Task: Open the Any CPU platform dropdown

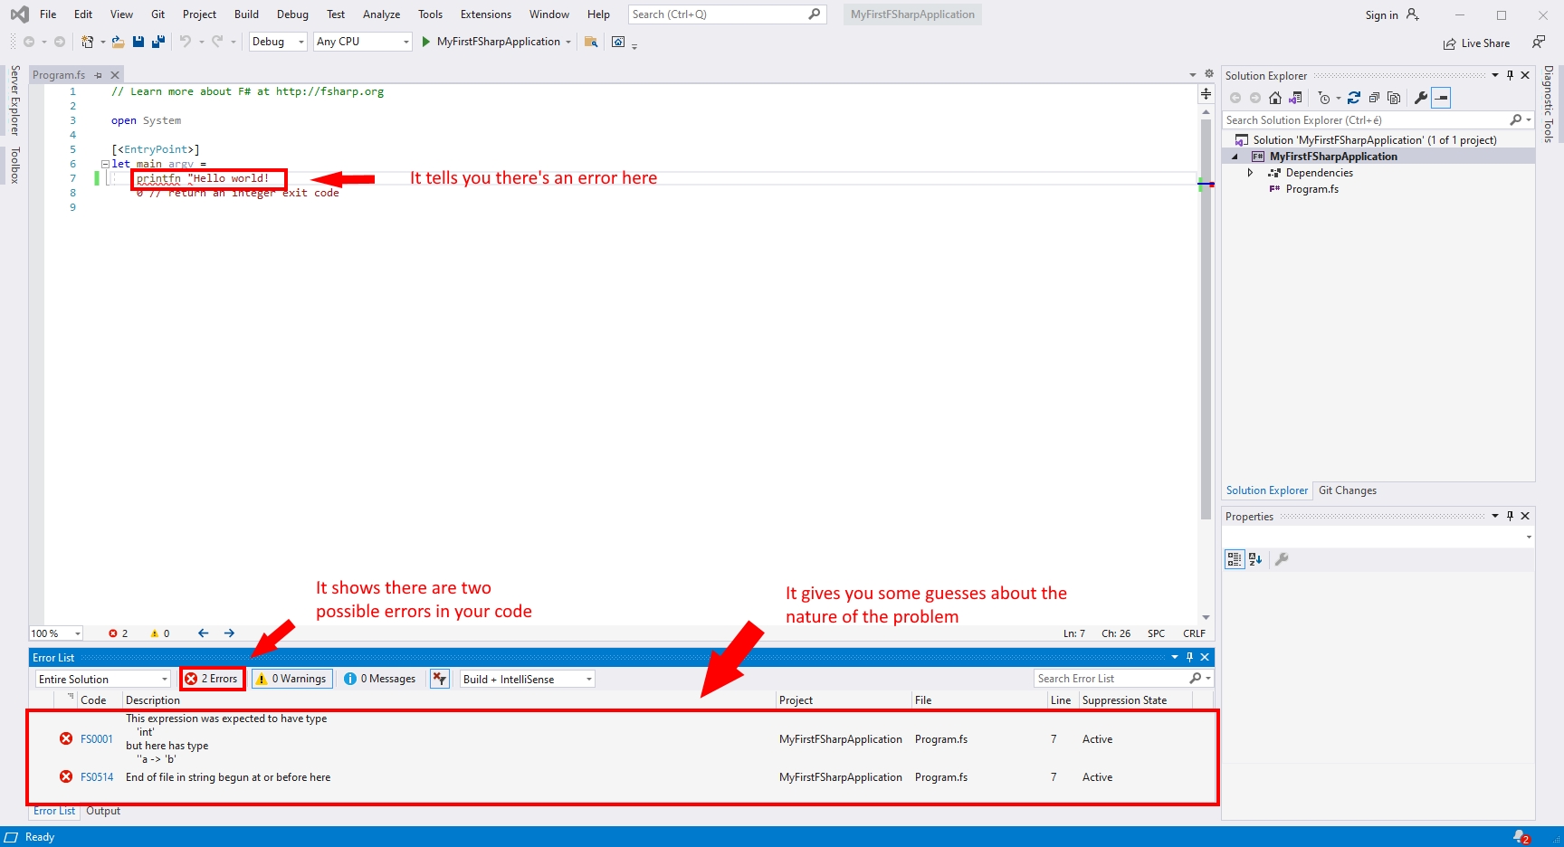Action: click(363, 42)
